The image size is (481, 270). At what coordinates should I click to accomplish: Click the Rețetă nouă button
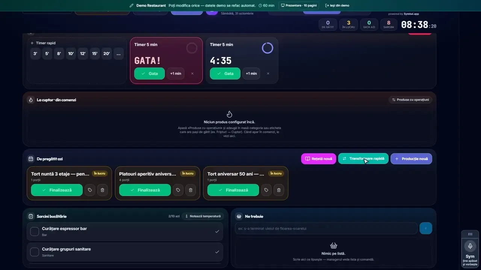point(319,159)
